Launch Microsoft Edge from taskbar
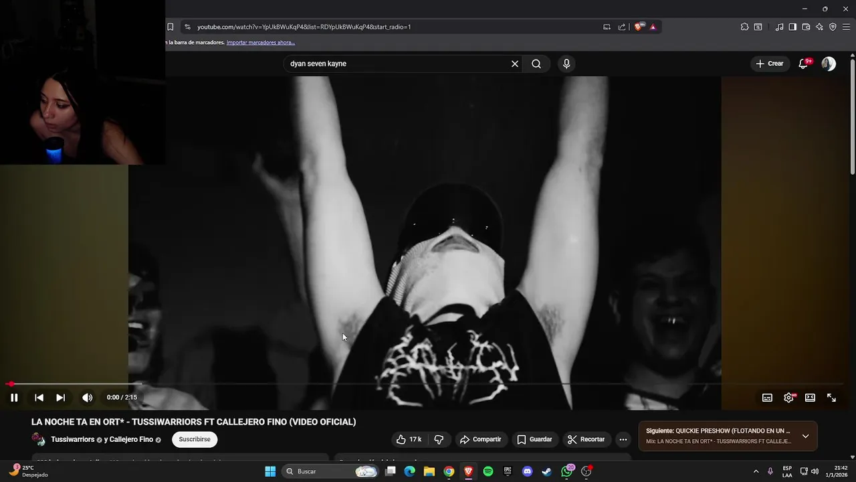 point(410,471)
